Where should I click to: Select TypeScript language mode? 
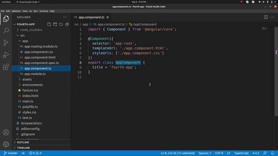pyautogui.click(x=241, y=153)
